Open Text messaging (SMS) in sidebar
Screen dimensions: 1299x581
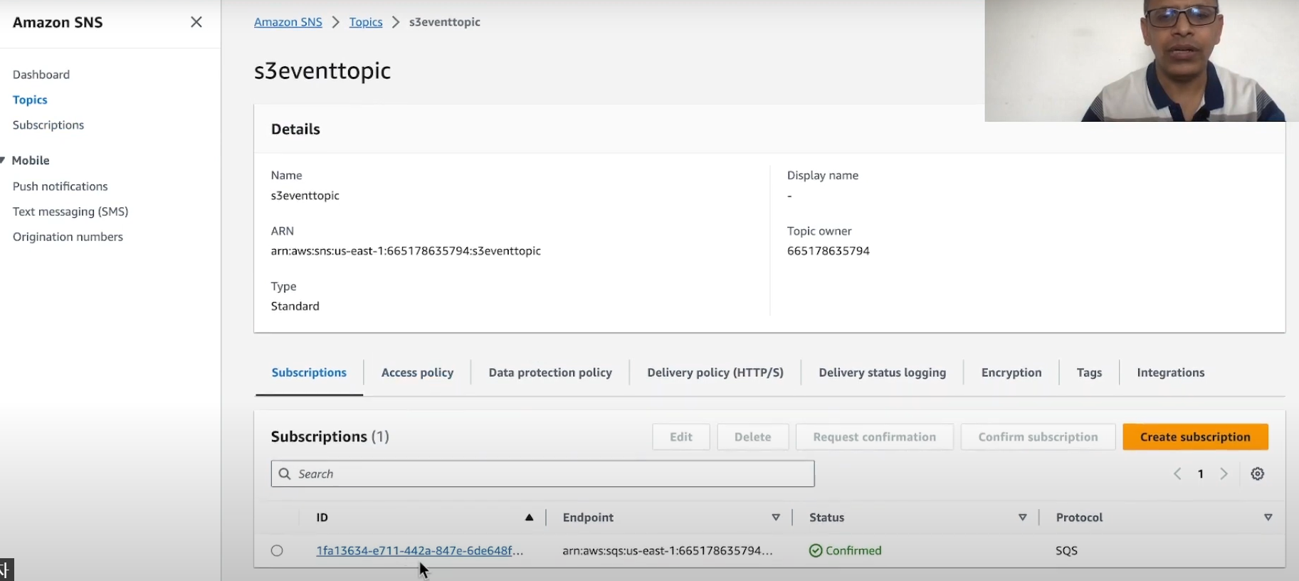point(70,211)
